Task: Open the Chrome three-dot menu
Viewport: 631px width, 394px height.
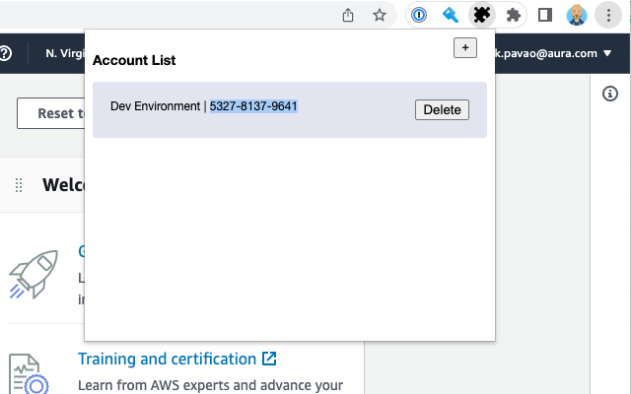Action: click(608, 16)
